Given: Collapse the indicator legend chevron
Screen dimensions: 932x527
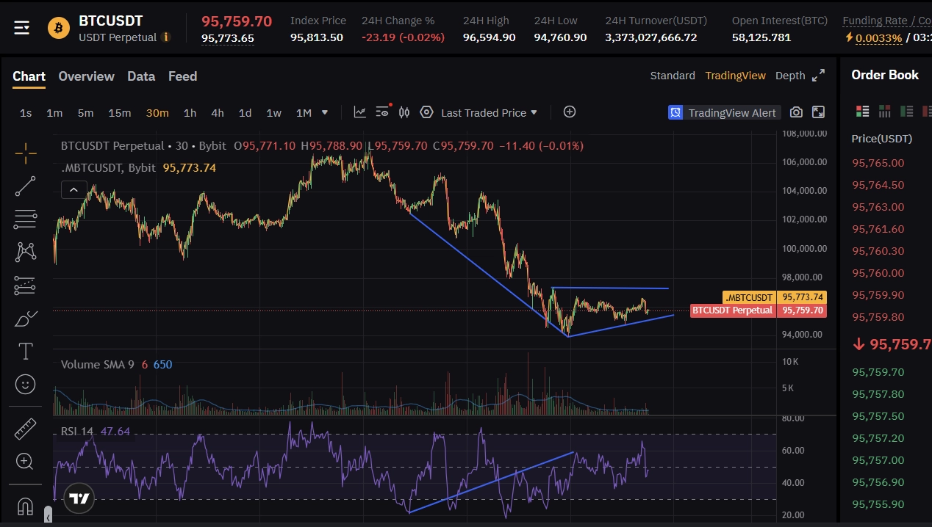Looking at the screenshot, I should point(74,190).
